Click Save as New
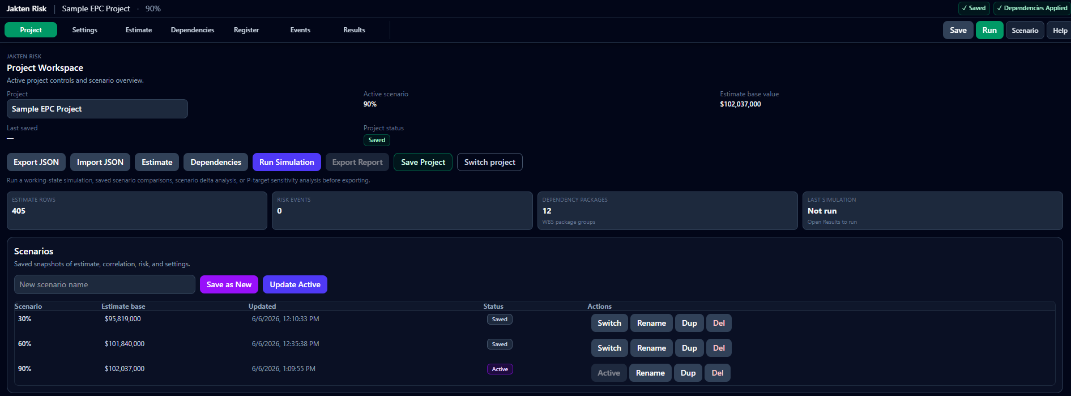The image size is (1071, 396). pos(229,284)
